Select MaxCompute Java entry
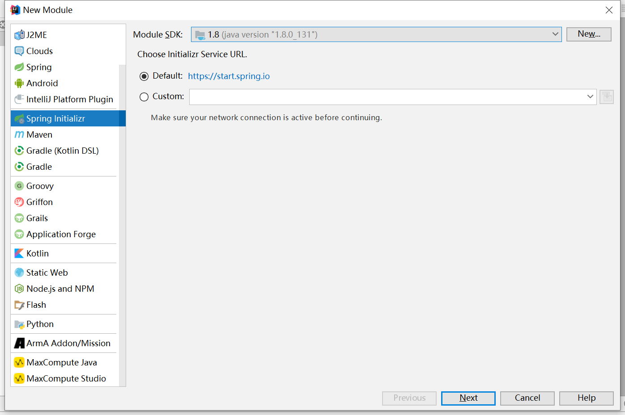625x415 pixels. pos(65,362)
